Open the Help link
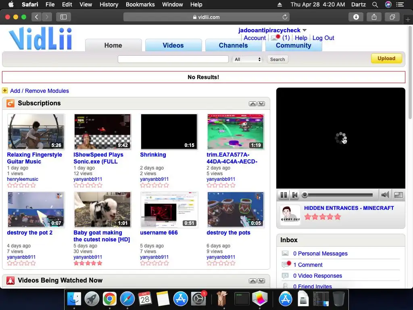Viewport: 413px width, 310px height. tap(301, 38)
